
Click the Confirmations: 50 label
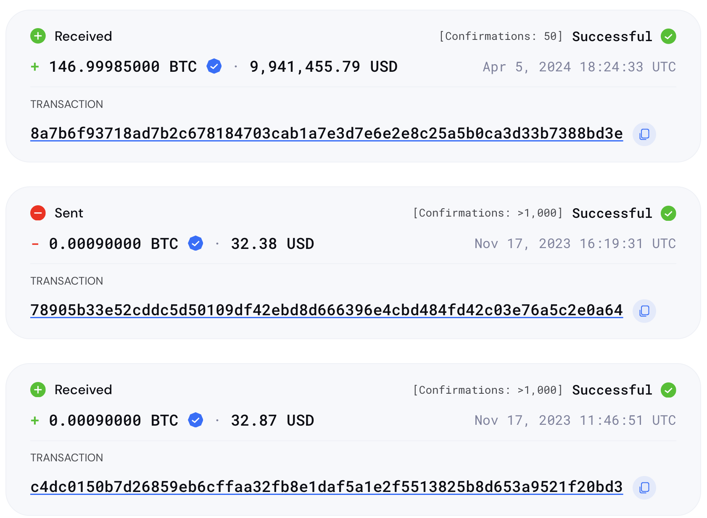click(500, 37)
